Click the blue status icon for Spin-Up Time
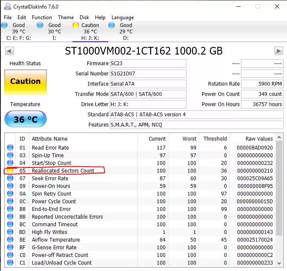Screen dimensions: 287x271 pos(10,155)
